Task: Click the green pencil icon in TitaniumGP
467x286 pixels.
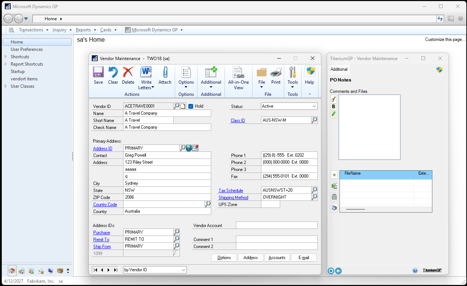Action: coord(334,114)
